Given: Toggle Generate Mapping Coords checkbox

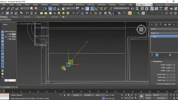Looking at the screenshot, I should 157,84.
